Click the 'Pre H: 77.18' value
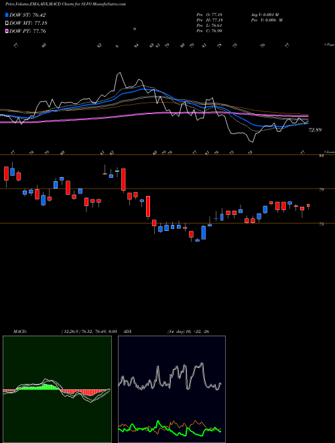335x443 pixels. (209, 20)
